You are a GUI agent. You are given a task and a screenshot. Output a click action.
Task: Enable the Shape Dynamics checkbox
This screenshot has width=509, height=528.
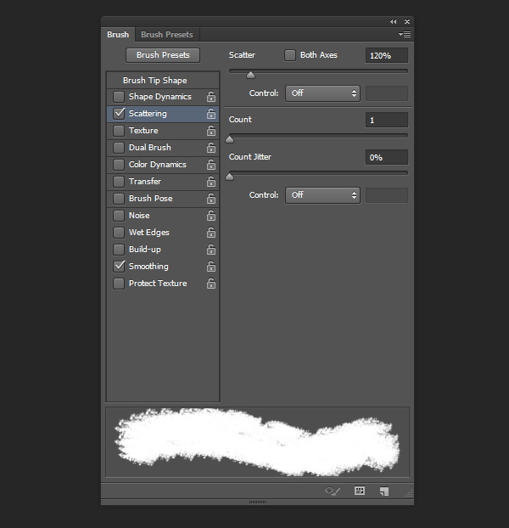tap(119, 97)
